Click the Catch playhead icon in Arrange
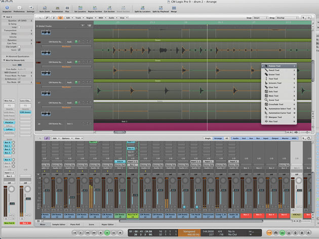319x239 pixels. point(54,18)
